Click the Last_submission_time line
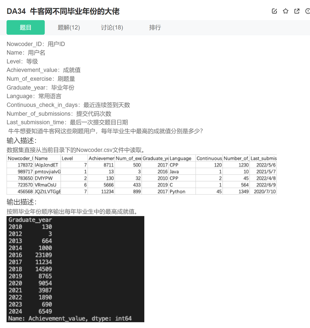 pyautogui.click(x=67, y=122)
